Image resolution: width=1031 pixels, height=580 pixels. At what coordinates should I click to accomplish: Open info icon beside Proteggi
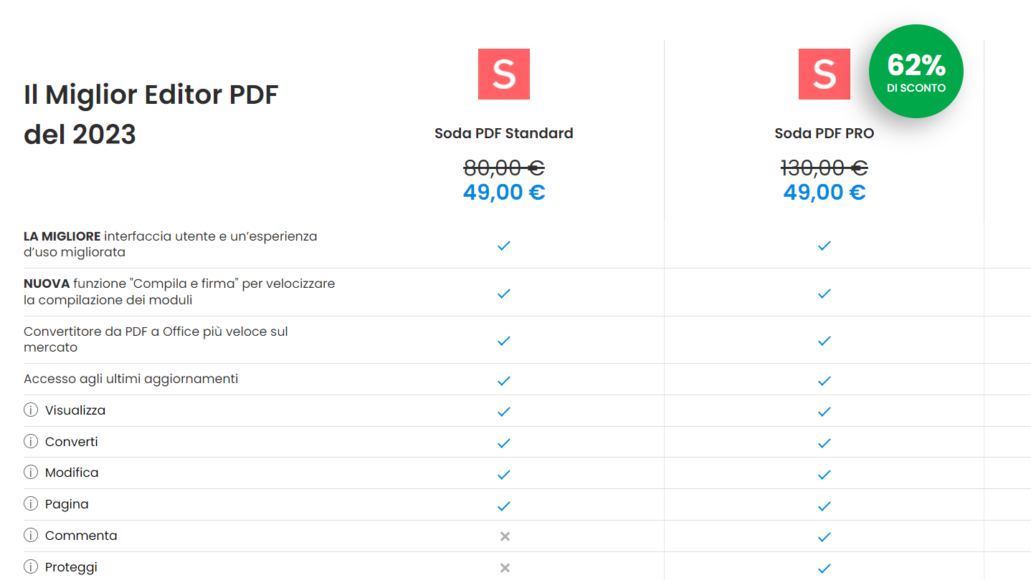tap(31, 567)
